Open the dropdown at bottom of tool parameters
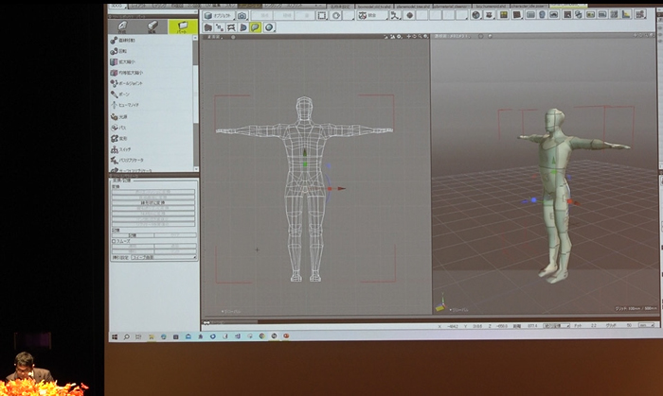The width and height of the screenshot is (663, 396). tap(161, 256)
